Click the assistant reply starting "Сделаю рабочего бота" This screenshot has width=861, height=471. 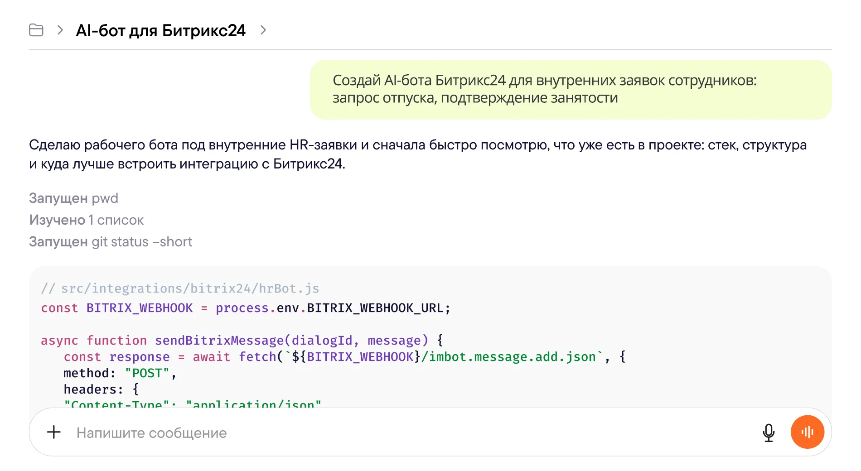(418, 154)
